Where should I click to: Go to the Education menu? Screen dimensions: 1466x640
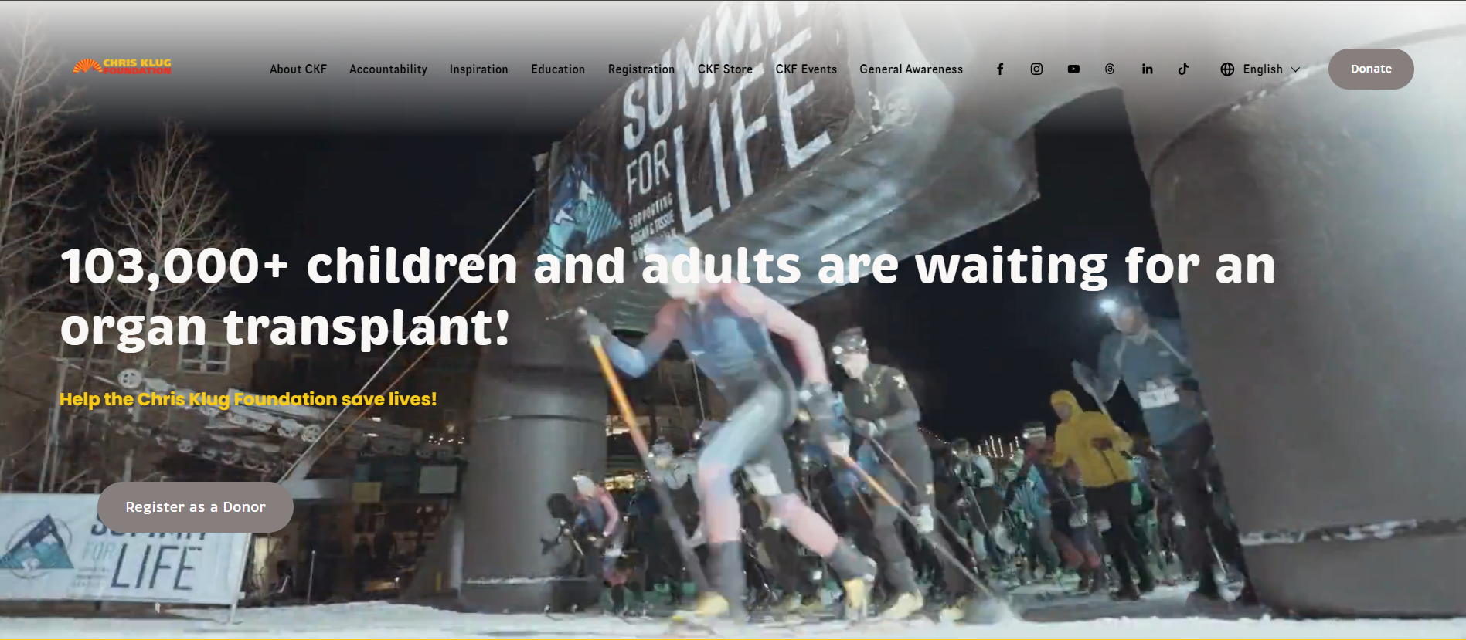(557, 69)
